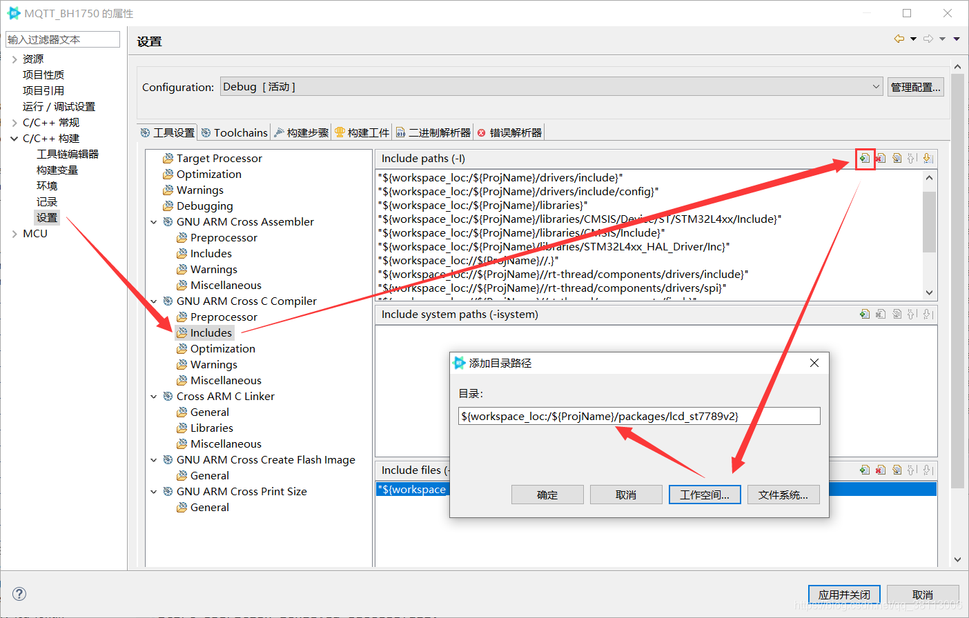969x618 pixels.
Task: Open the 二进制解析器 tab
Action: tap(433, 132)
